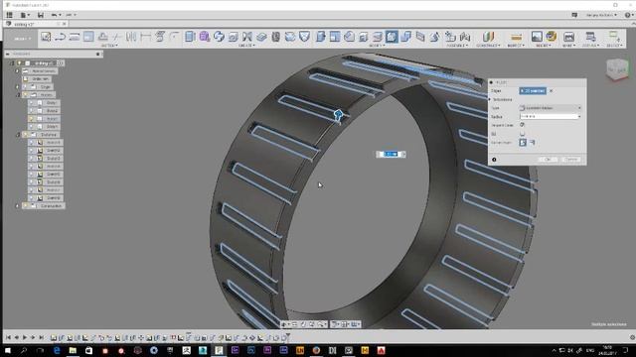
Task: Toggle visibility of the Construction folder
Action: (26, 206)
